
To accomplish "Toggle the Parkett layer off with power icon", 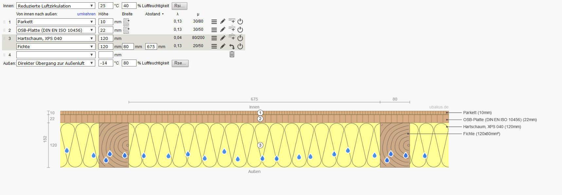I will click(x=240, y=22).
